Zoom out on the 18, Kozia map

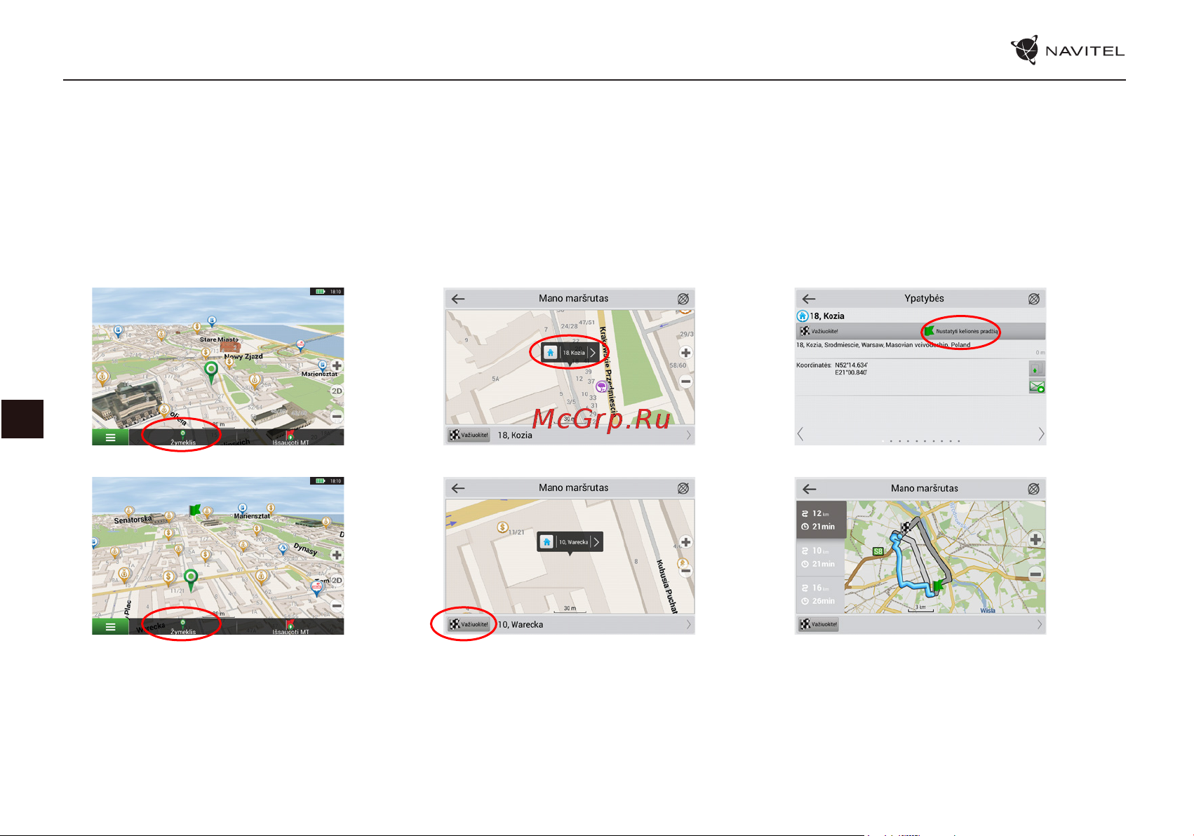(x=686, y=382)
